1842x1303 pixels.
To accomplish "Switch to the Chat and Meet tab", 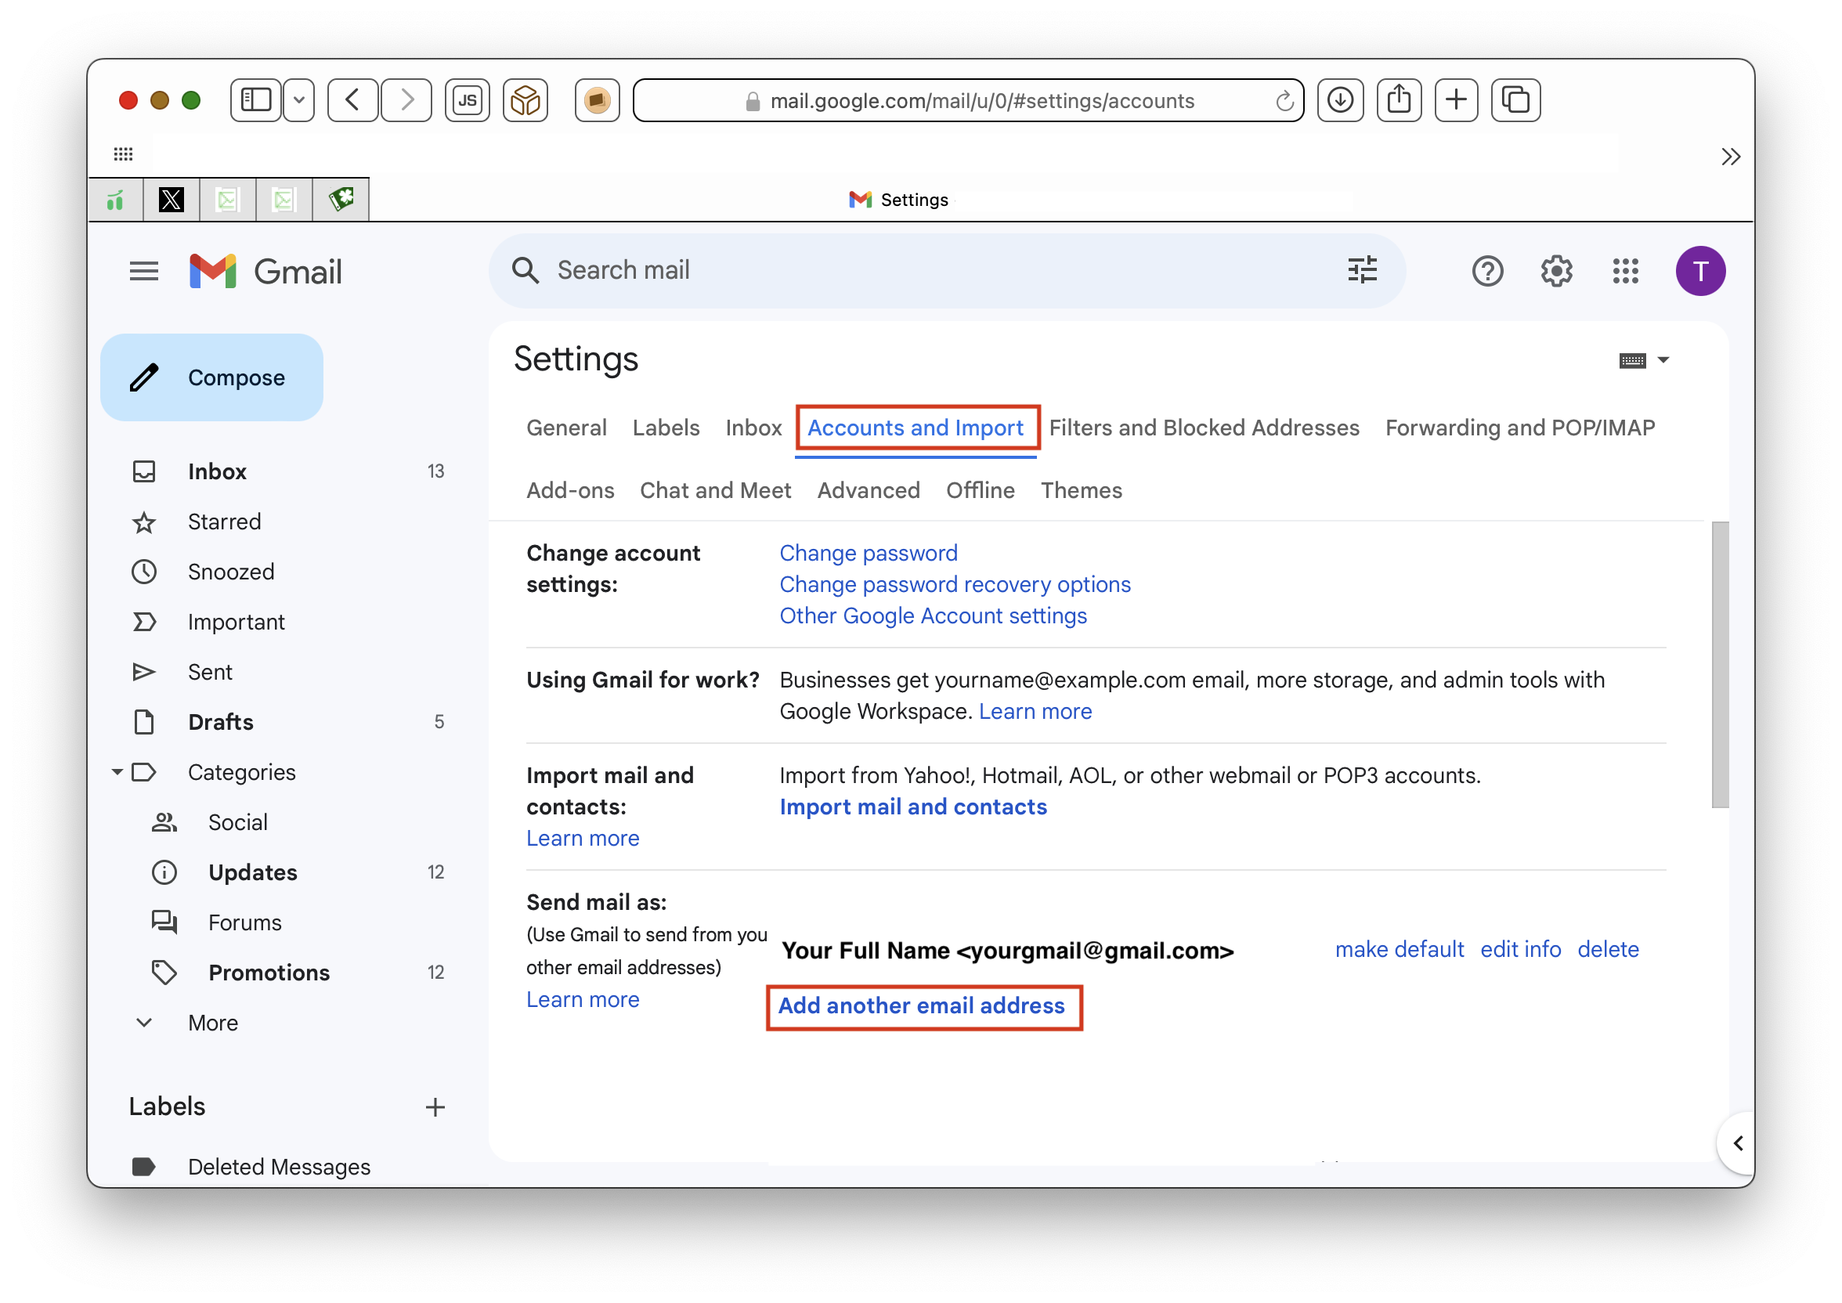I will click(716, 490).
